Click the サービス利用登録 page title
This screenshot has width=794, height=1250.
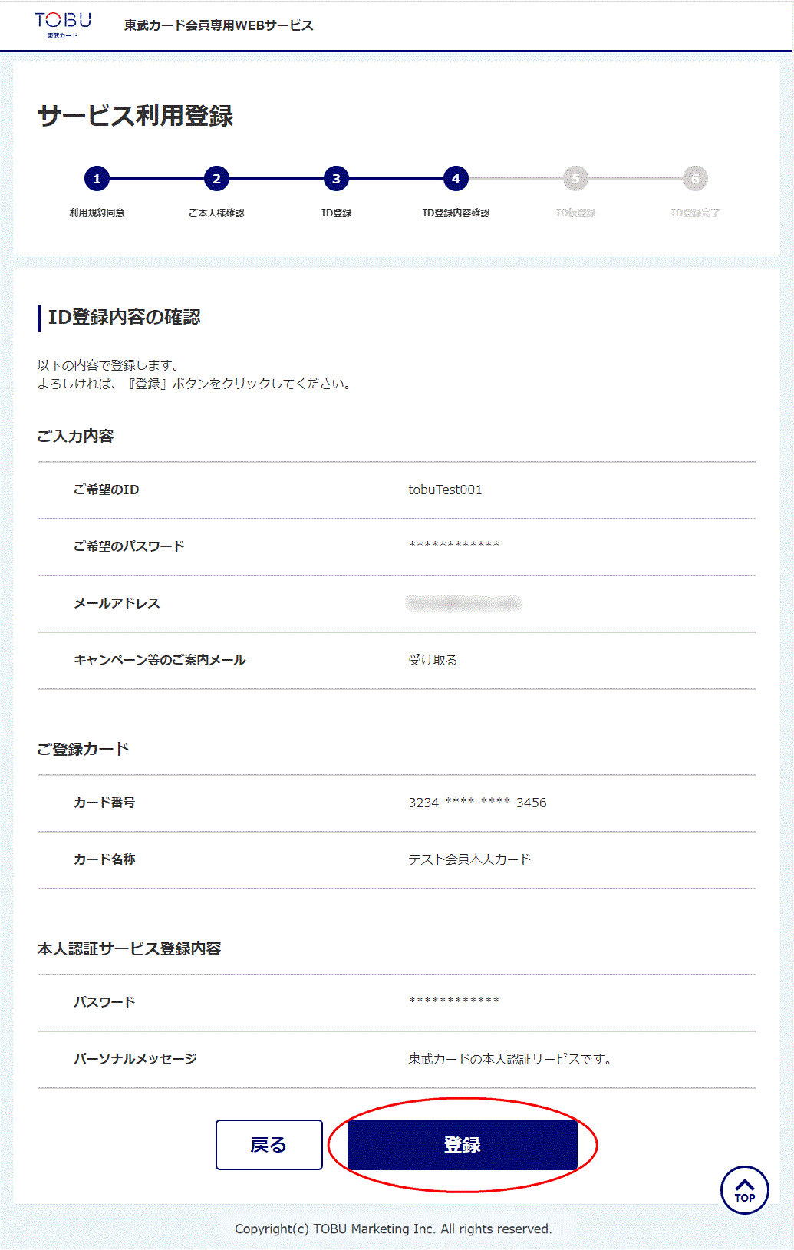[136, 115]
